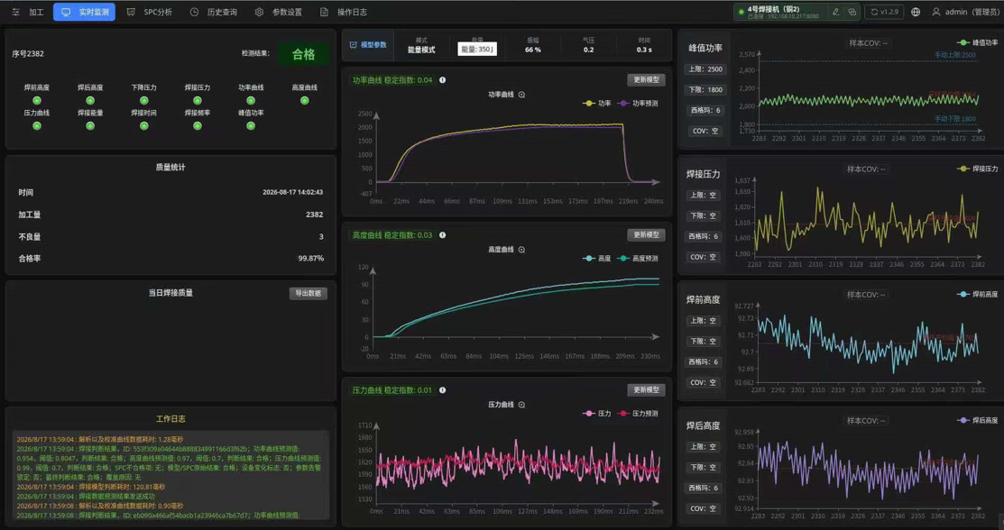
Task: Click the refresh icon next to v1.2.9
Action: [875, 12]
